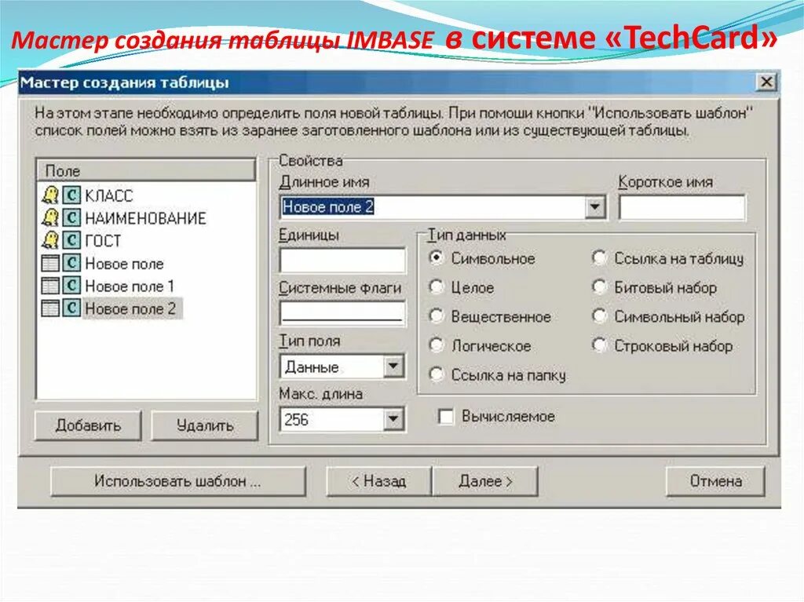Click the key icon beside КЛАСС
Screen dimensions: 804x602
[49, 195]
